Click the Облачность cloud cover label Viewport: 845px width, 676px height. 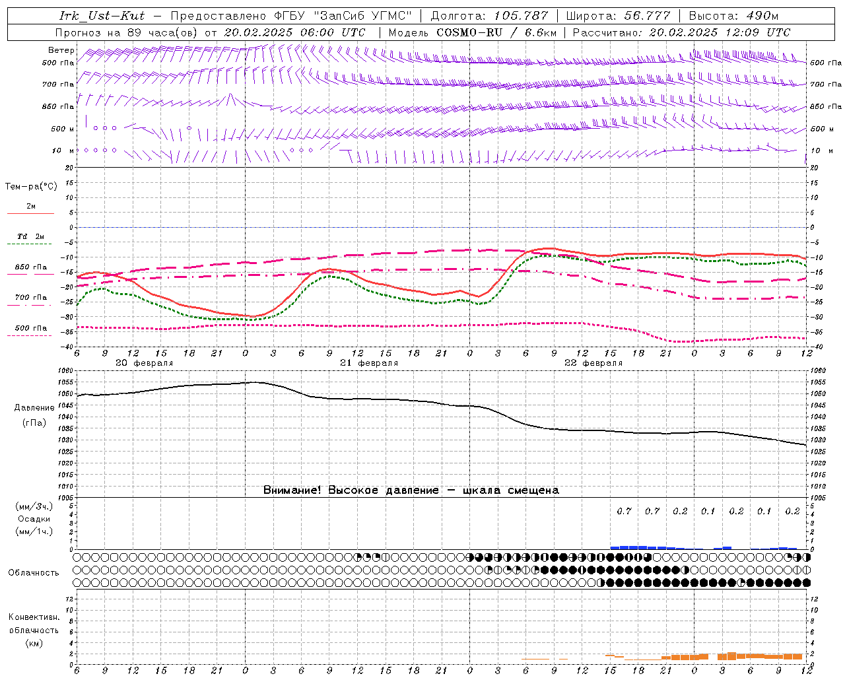coord(34,573)
